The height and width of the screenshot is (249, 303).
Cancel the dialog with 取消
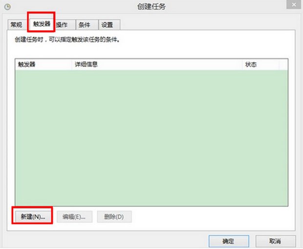(276, 241)
